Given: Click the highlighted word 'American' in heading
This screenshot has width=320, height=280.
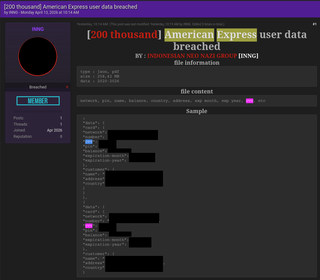Looking at the screenshot, I should click(x=189, y=35).
